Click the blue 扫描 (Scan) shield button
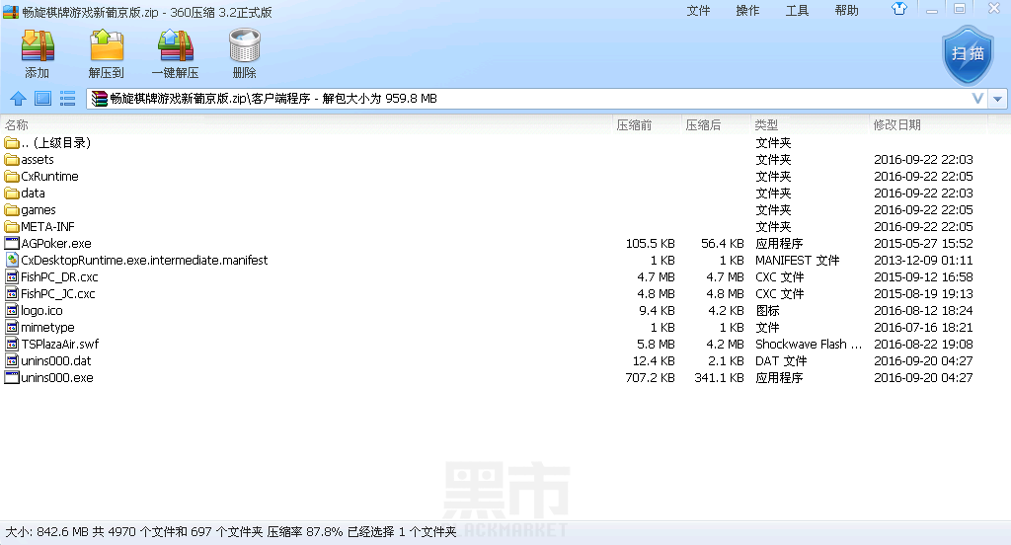 coord(968,55)
